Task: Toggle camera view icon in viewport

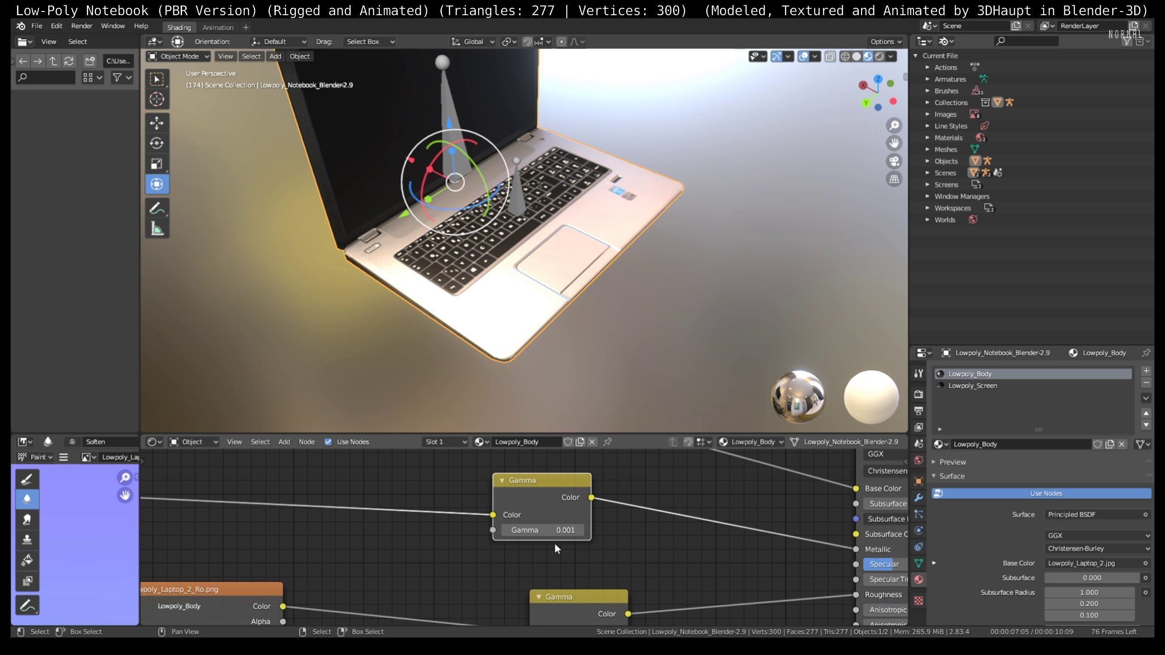Action: click(894, 161)
